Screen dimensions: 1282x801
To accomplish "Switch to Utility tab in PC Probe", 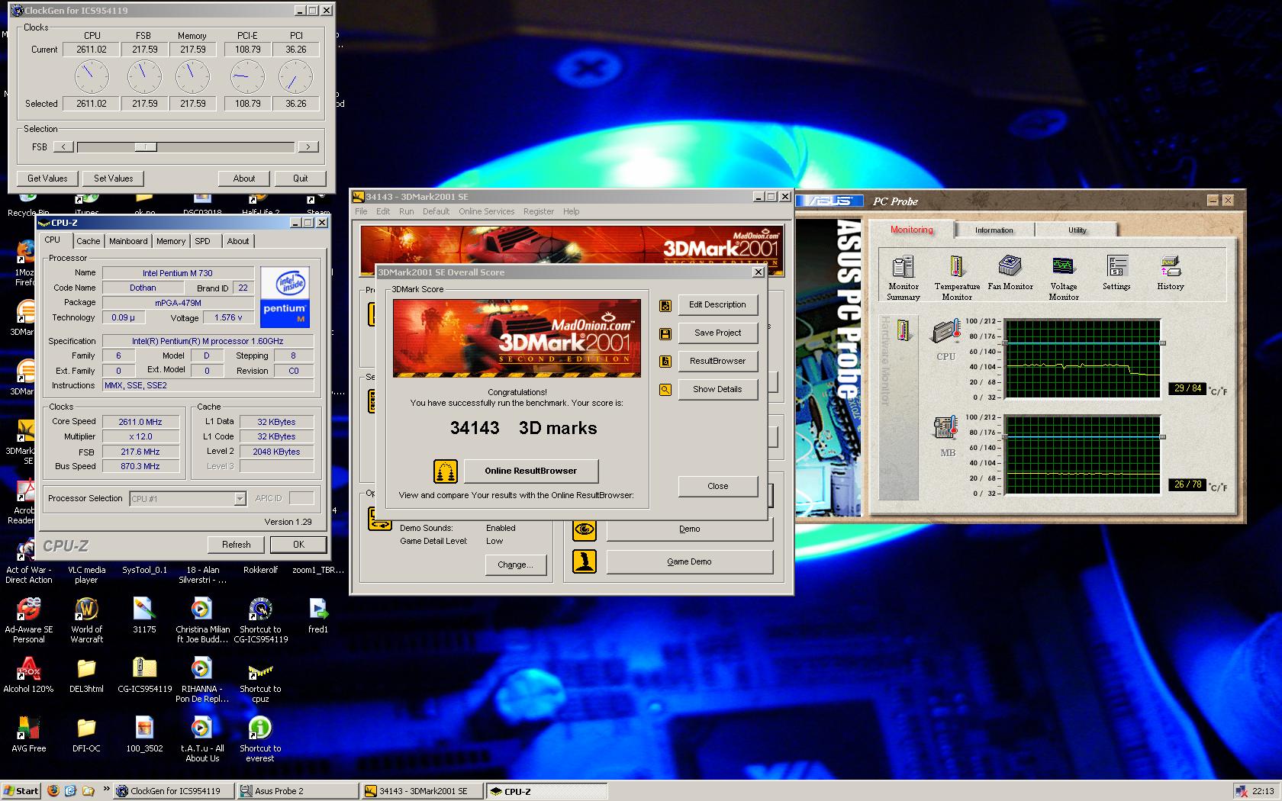I will coord(1077,230).
